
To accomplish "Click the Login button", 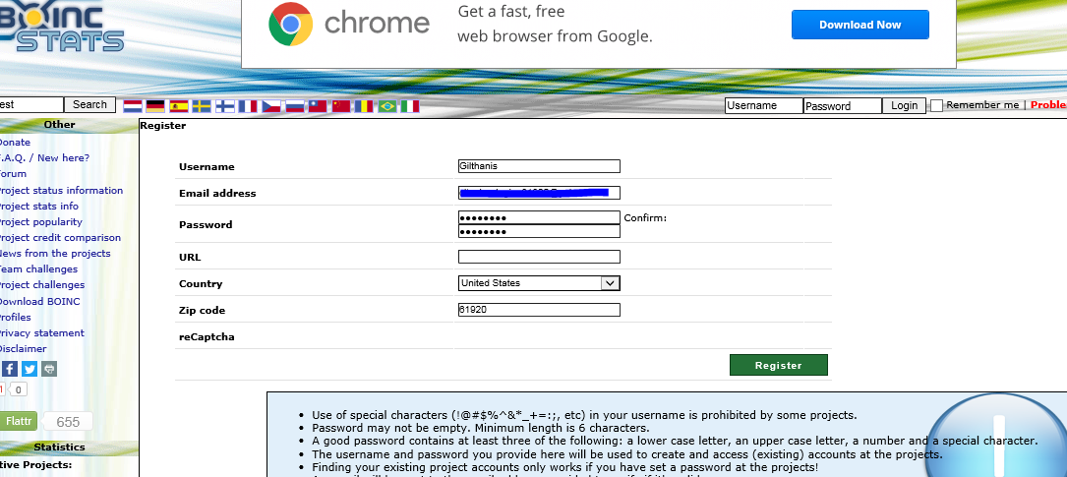I will point(904,105).
